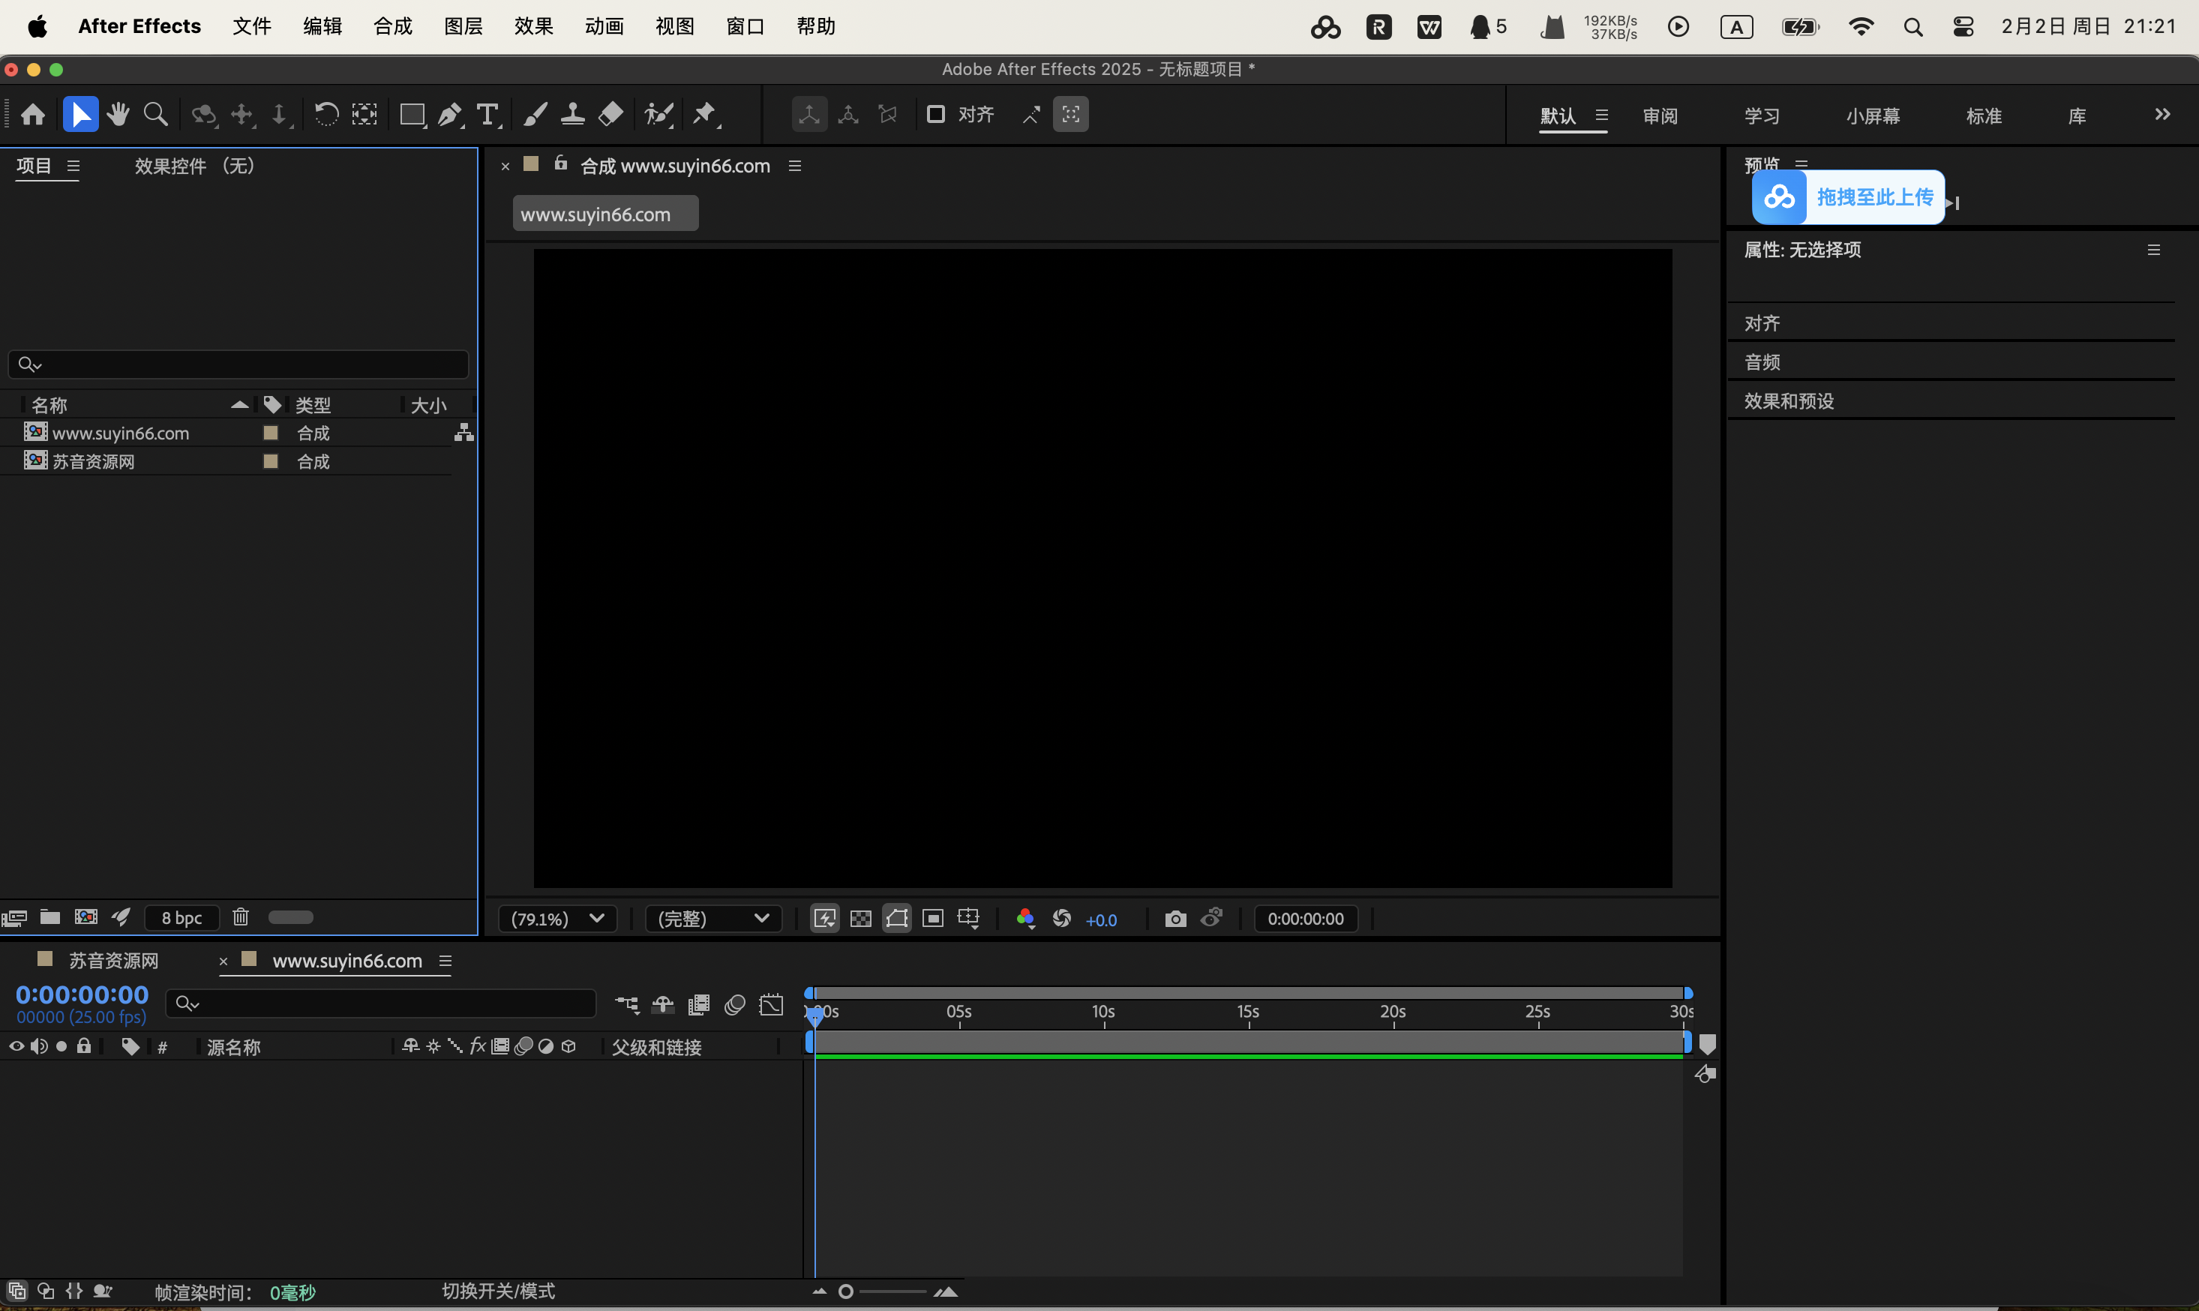
Task: Select the Zoom tool
Action: pyautogui.click(x=156, y=114)
